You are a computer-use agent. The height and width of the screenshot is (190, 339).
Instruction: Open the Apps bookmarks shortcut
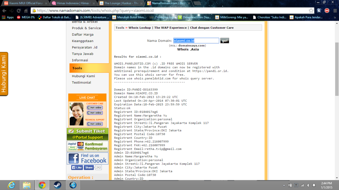(8, 17)
